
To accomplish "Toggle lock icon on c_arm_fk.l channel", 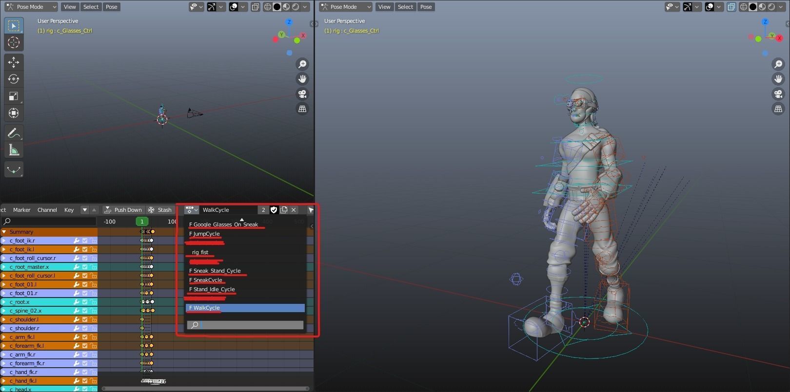I will (93, 337).
